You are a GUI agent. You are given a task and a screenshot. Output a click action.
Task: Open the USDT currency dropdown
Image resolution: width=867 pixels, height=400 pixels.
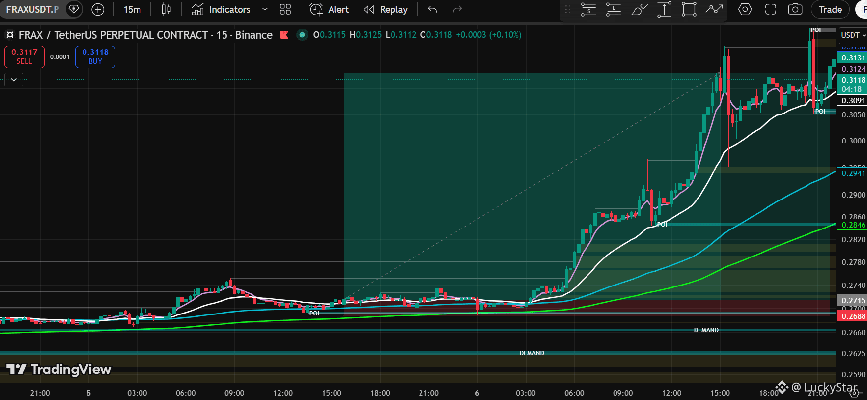(853, 35)
